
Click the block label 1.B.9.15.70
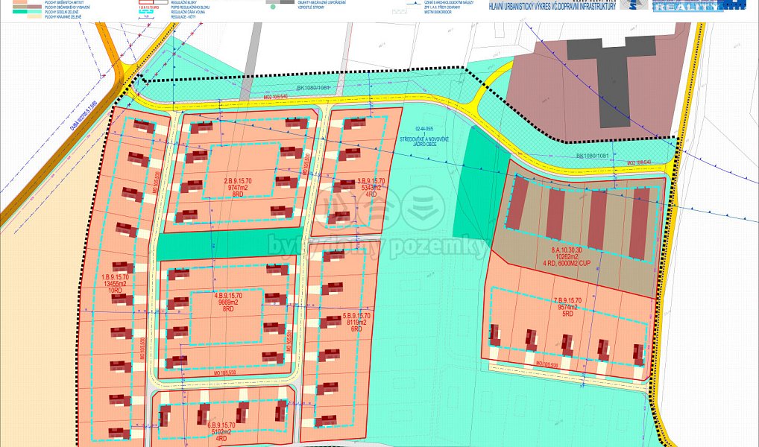click(x=116, y=277)
